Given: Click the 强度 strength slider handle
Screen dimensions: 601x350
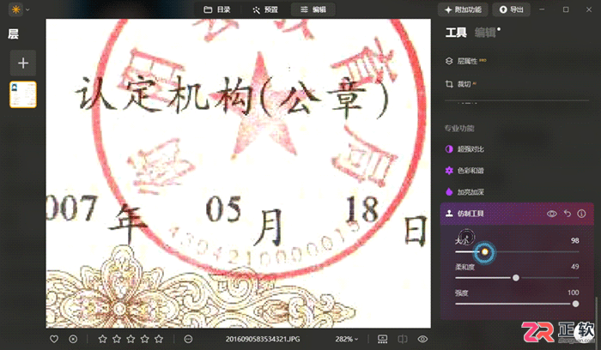Looking at the screenshot, I should tap(575, 304).
